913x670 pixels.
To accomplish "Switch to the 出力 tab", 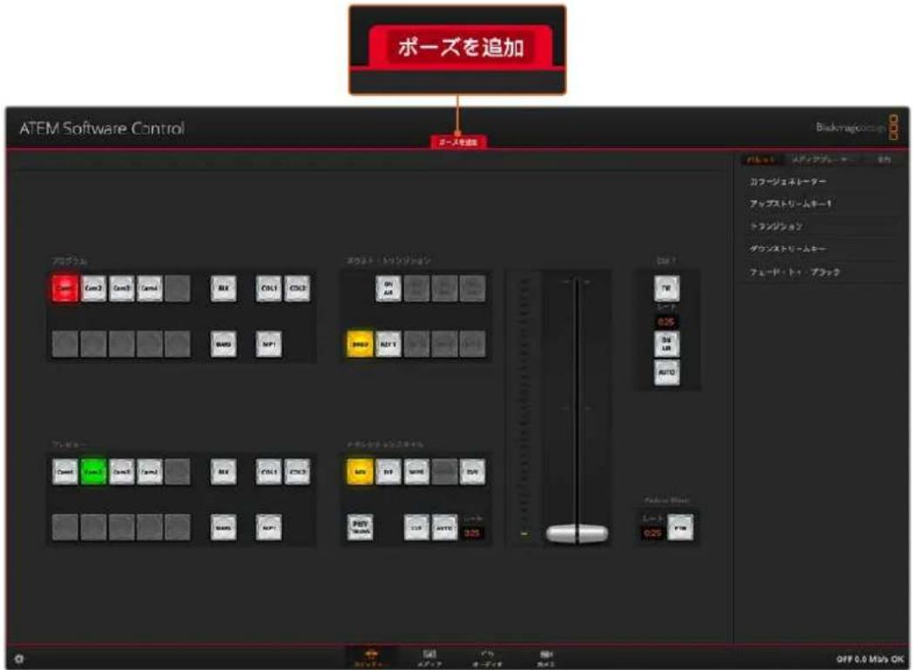I will click(884, 159).
